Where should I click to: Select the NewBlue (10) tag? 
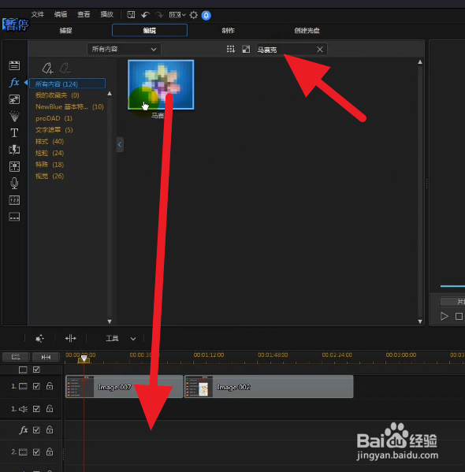pos(69,107)
